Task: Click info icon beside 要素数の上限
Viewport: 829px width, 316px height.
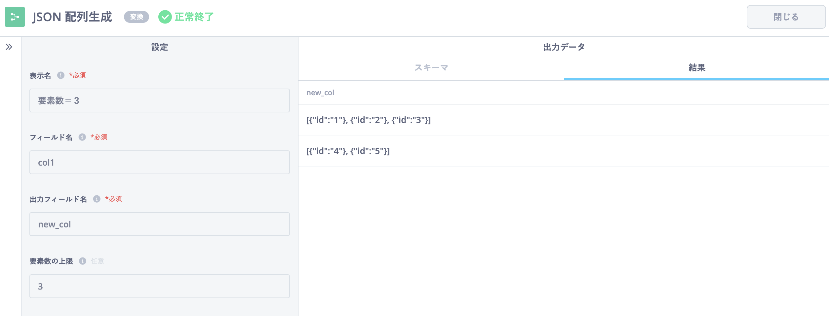Action: point(83,261)
